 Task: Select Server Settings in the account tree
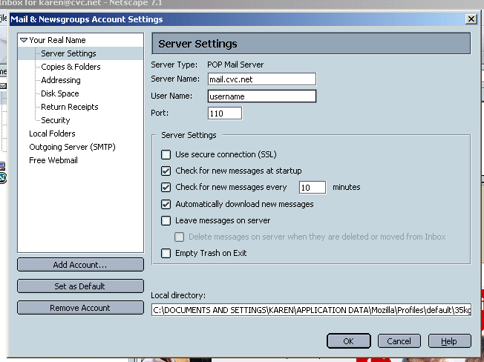(x=68, y=53)
